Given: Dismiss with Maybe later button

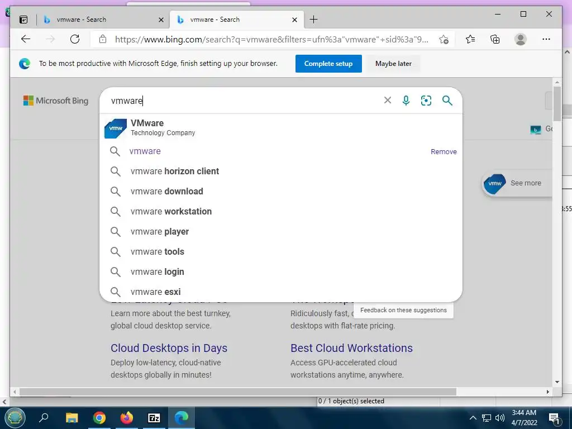Looking at the screenshot, I should (x=393, y=64).
